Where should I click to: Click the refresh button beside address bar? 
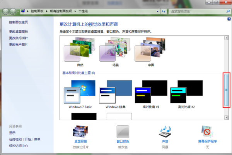click(x=163, y=11)
